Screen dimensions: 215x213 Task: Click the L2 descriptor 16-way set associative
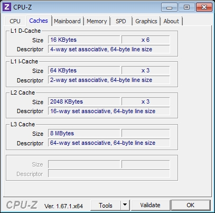109,111
